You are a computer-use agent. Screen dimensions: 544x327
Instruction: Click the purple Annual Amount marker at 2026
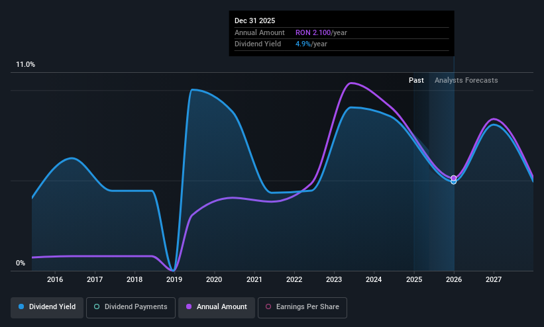[x=453, y=178]
